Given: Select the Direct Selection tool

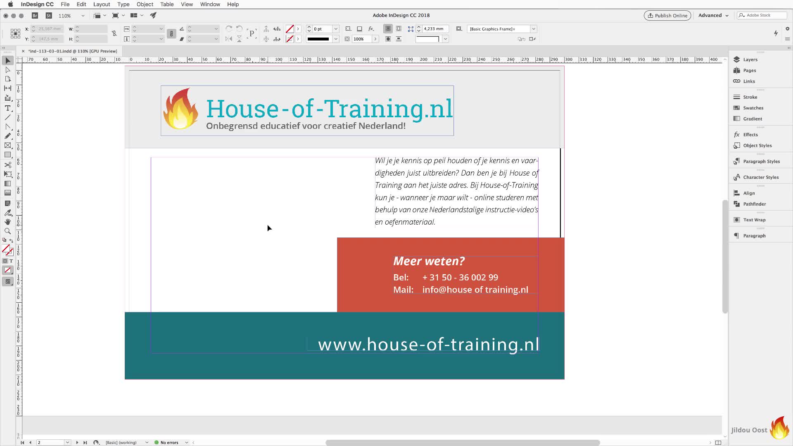Looking at the screenshot, I should tap(7, 70).
